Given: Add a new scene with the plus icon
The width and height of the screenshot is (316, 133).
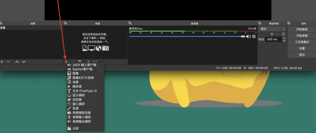Looking at the screenshot, I should coord(2,62).
